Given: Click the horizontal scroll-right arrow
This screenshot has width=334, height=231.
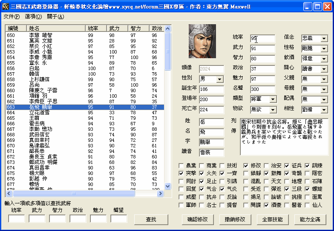Looking at the screenshot, I should coord(161,194).
